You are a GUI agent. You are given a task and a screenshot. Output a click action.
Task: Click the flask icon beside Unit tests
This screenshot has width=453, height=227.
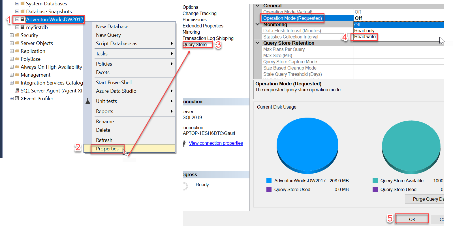pyautogui.click(x=88, y=101)
